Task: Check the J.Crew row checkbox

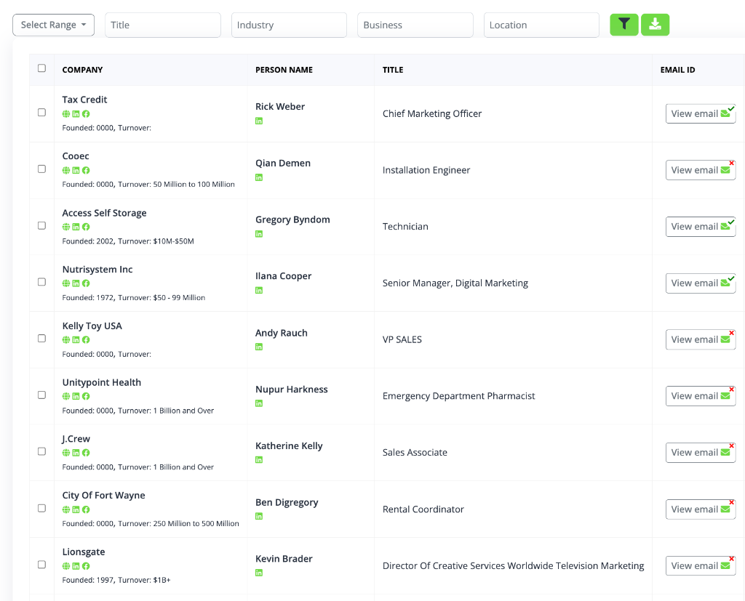Action: tap(41, 451)
